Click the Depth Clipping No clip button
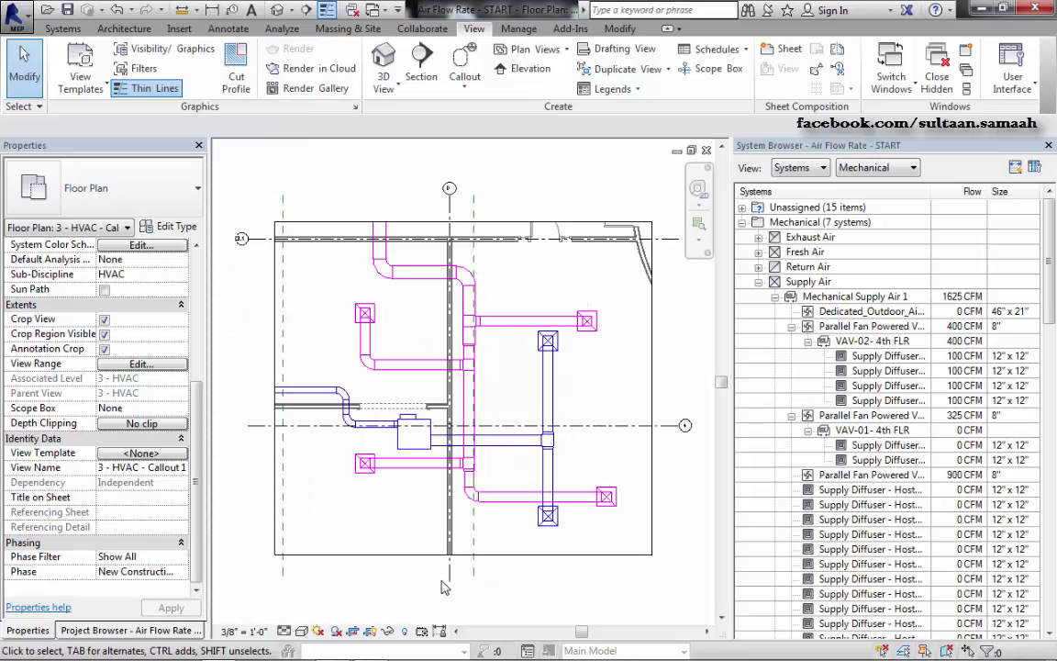 point(142,423)
